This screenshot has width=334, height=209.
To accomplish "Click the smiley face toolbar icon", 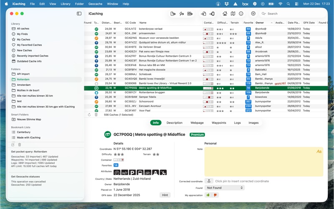I will pos(241,14).
